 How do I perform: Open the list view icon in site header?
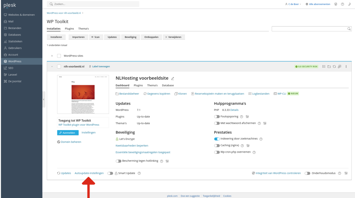(x=324, y=66)
